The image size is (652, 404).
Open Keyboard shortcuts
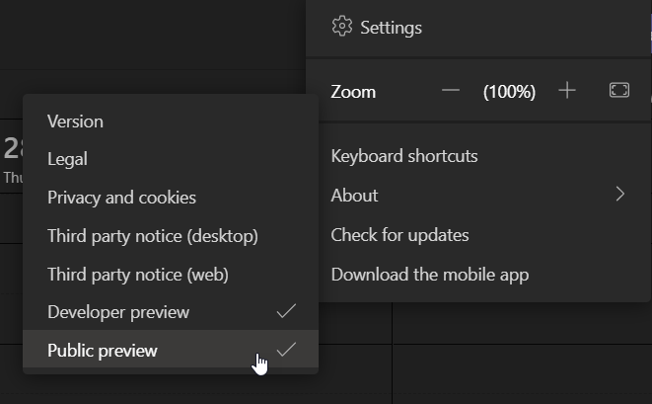click(x=404, y=156)
